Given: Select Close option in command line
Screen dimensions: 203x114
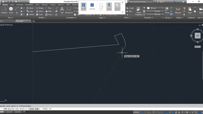Looking at the screenshot, I should [31, 109].
